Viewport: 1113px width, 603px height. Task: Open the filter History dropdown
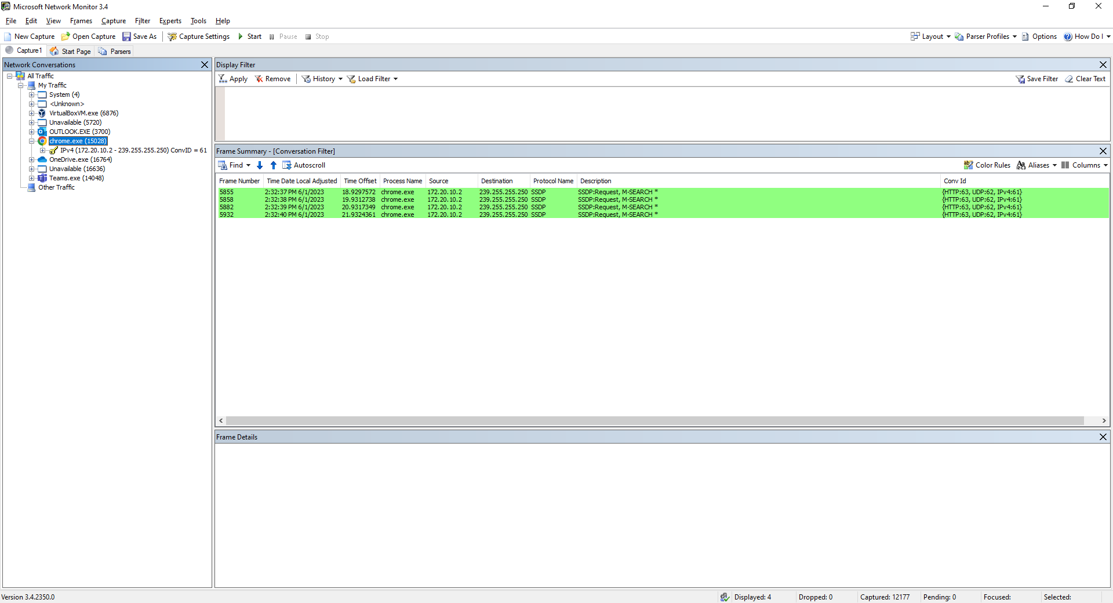(322, 78)
